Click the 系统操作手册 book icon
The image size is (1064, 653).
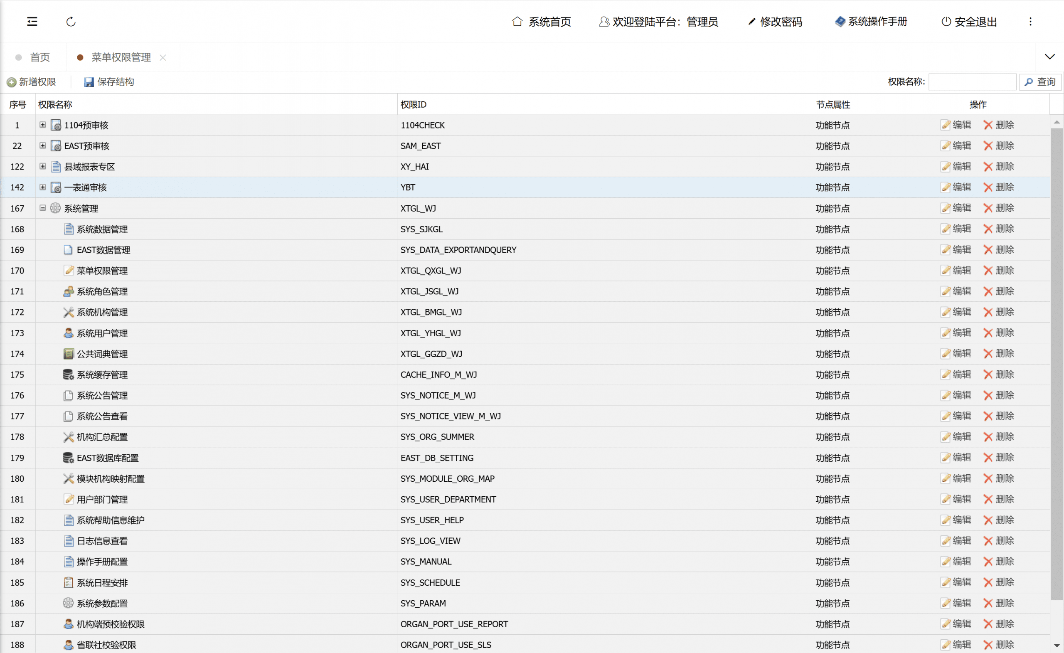tap(840, 22)
